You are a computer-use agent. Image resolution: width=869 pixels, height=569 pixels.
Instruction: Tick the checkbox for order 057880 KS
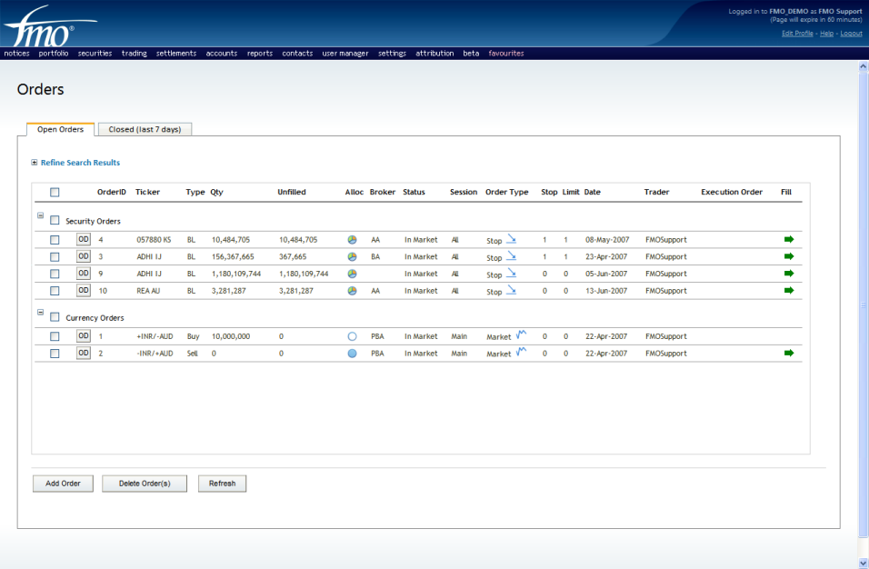55,240
